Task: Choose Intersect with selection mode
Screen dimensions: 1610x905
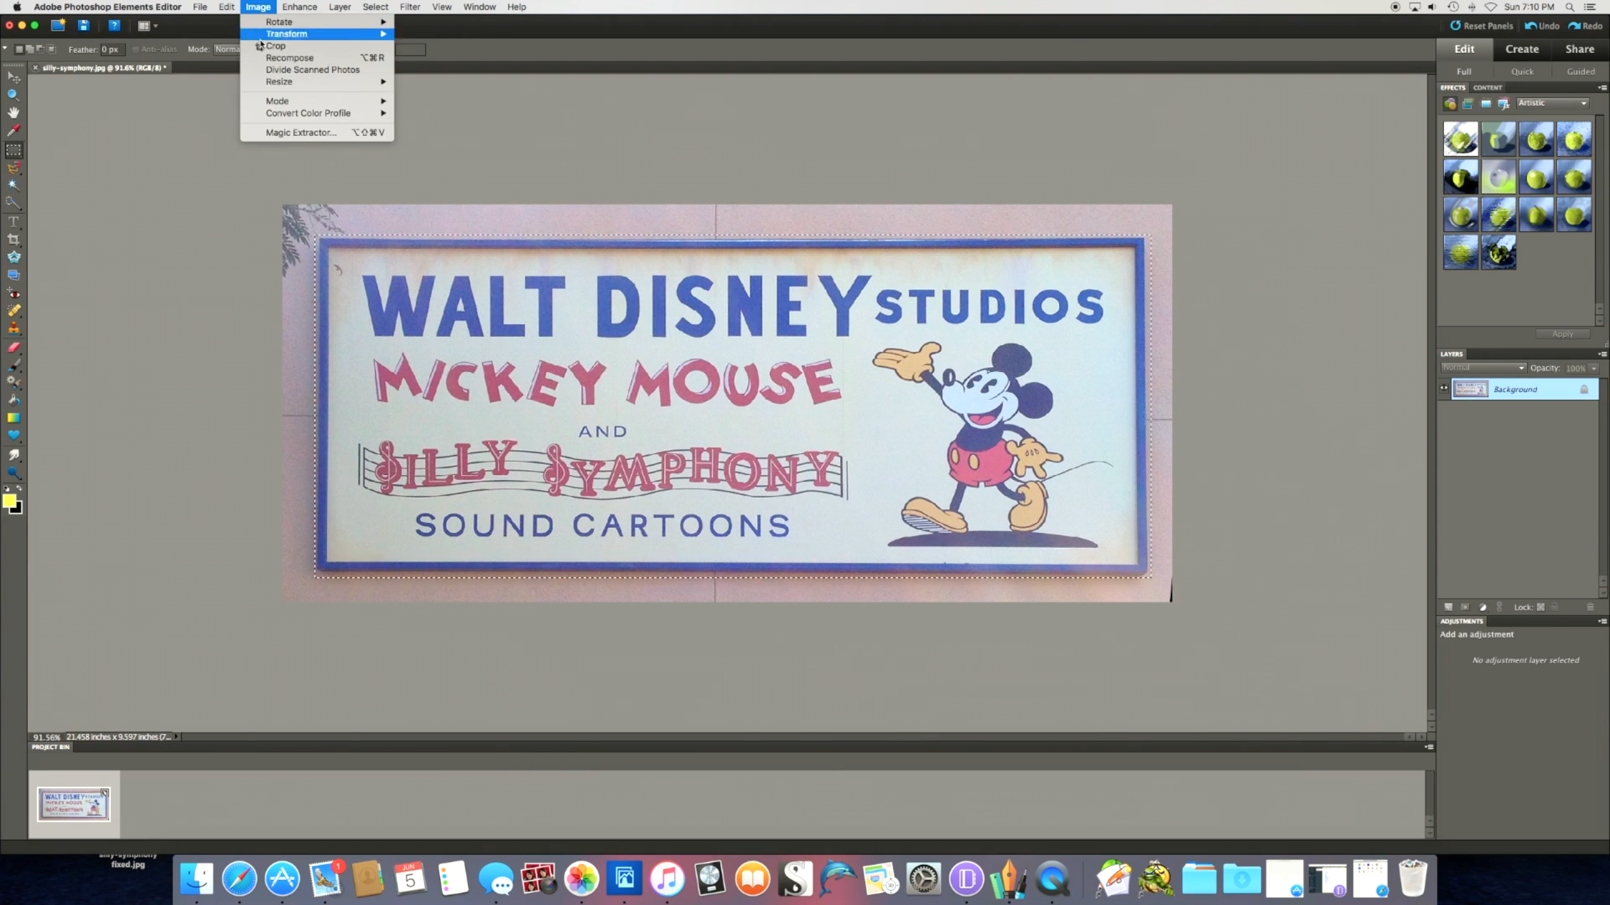Action: [52, 49]
